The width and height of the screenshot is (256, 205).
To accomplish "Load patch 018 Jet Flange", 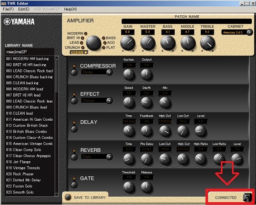I will [29, 162].
